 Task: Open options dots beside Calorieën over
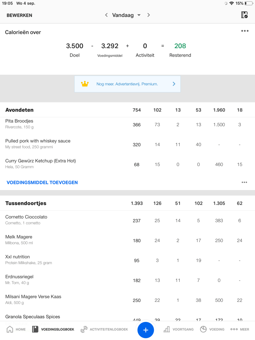point(245,31)
